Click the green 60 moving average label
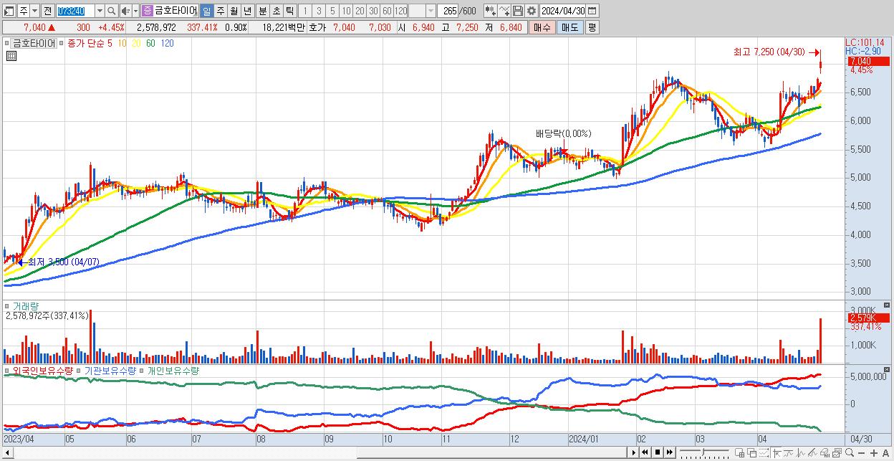The image size is (894, 461). pos(150,43)
